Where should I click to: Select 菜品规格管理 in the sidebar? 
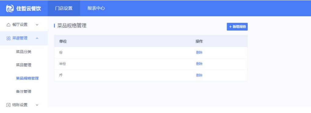point(27,78)
